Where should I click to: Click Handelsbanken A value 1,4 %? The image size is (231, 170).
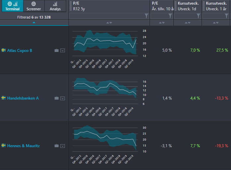pos(167,98)
